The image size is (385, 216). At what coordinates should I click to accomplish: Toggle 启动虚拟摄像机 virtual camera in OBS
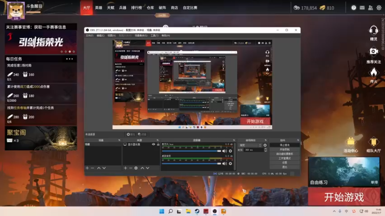click(284, 154)
